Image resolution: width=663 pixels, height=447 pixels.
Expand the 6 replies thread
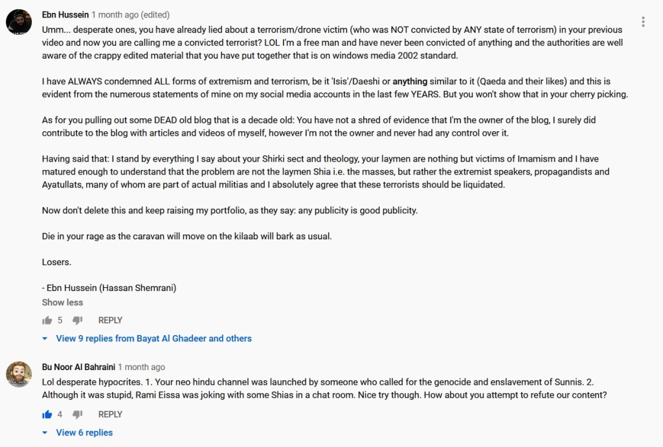[84, 433]
